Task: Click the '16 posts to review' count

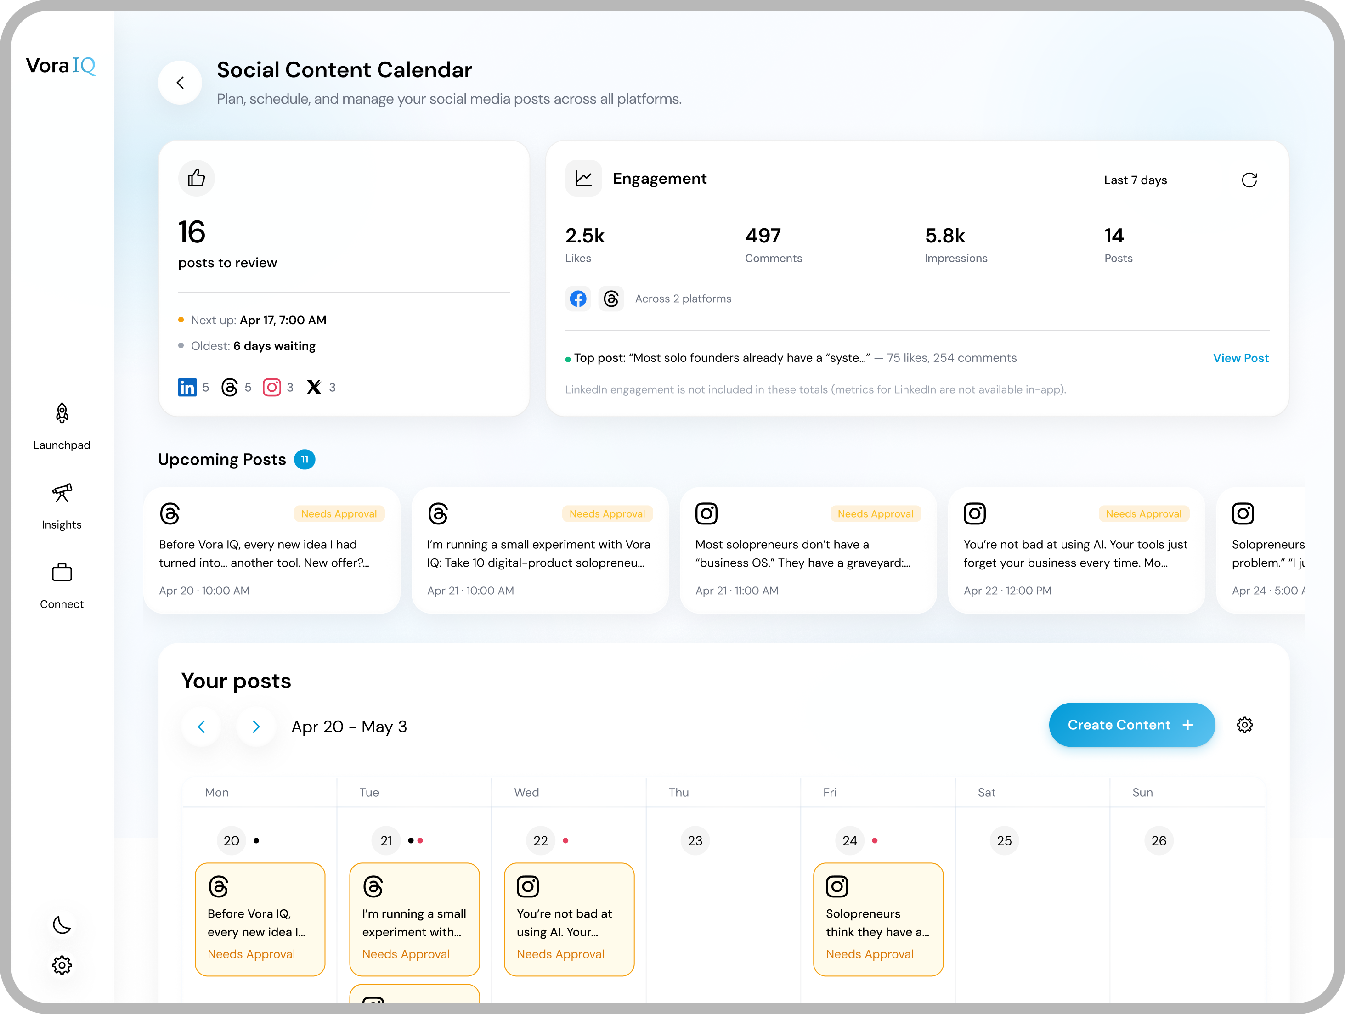Action: (x=227, y=244)
